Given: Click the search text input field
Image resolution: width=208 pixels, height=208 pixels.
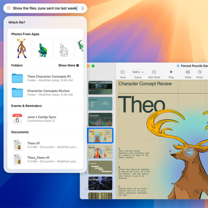Looking at the screenshot, I should tap(45, 8).
